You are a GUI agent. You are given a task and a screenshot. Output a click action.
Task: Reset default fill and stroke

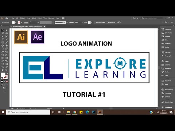[x=1, y=79]
